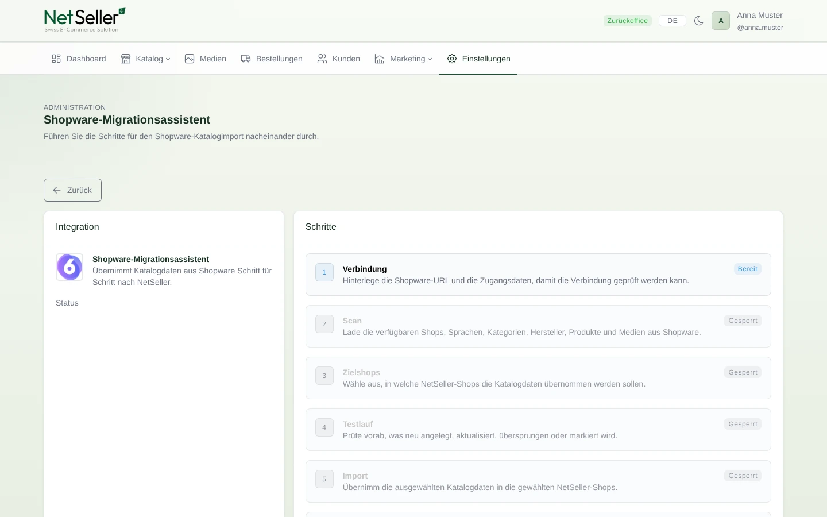The width and height of the screenshot is (827, 517).
Task: Open the Verbindung step
Action: (538, 275)
